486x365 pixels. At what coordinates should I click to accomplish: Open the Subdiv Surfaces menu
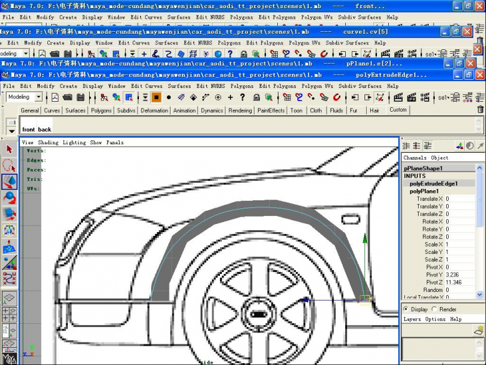pos(360,86)
